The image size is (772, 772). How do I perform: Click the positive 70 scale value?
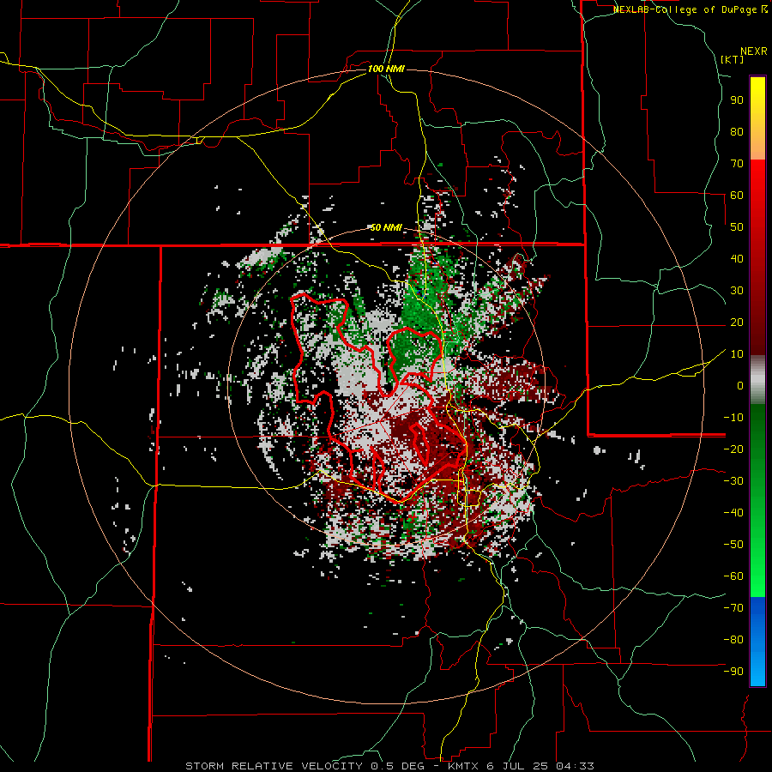tap(737, 164)
